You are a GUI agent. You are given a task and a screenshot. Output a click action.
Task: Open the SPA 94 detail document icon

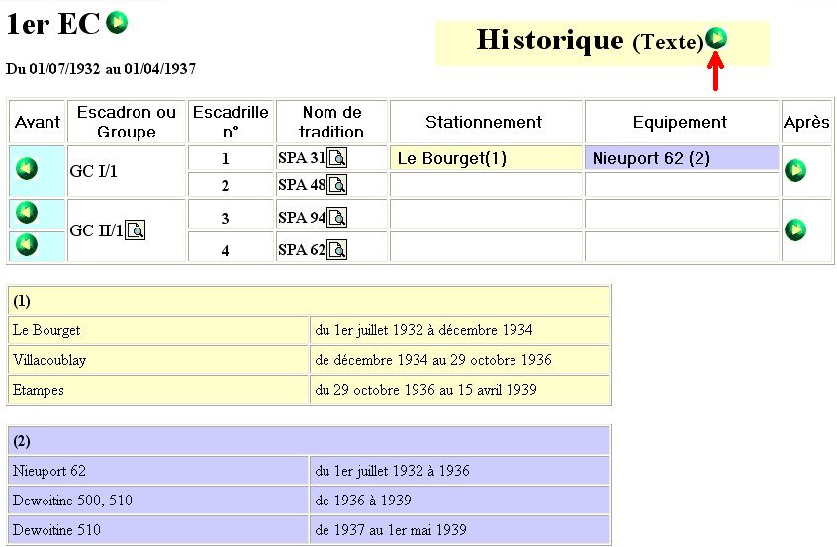tap(336, 218)
